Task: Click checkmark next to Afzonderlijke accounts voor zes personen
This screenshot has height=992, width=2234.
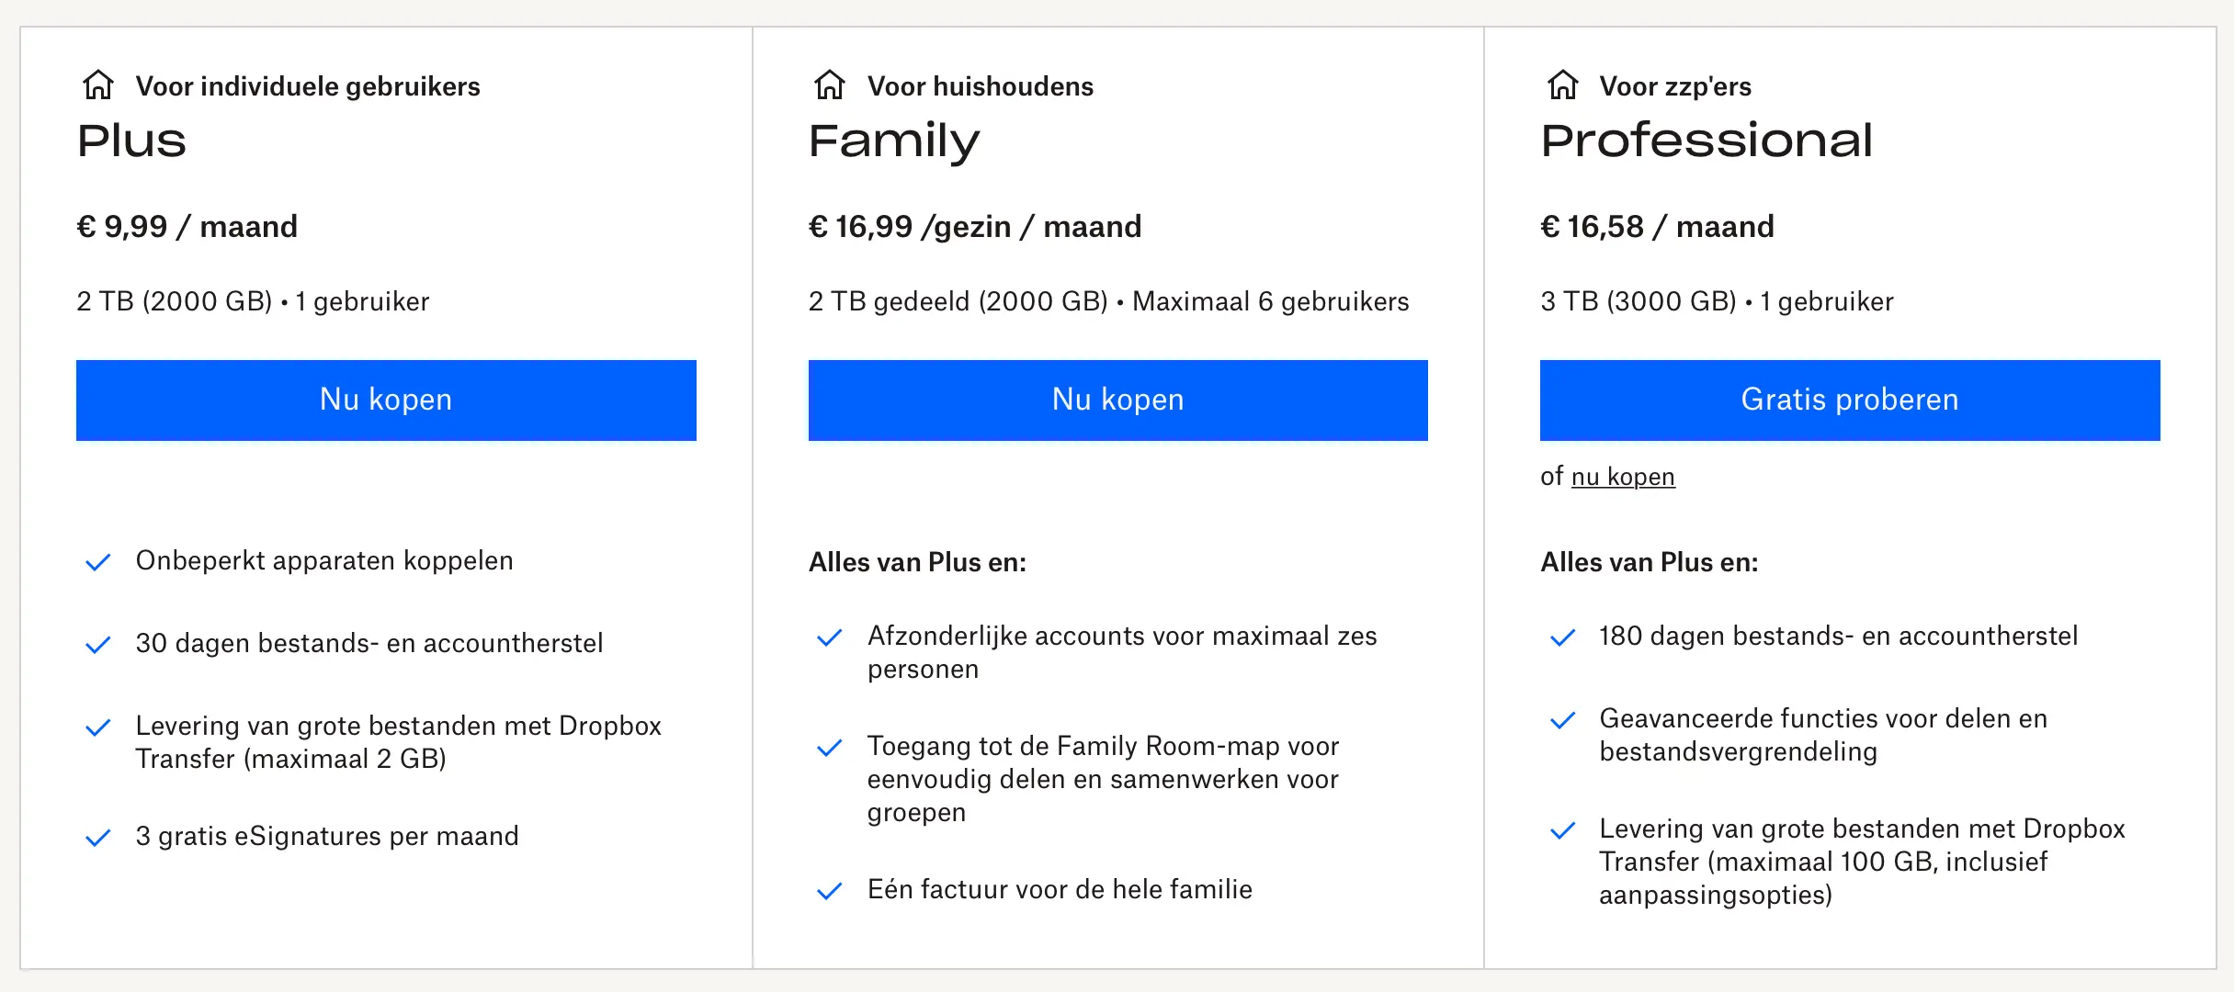Action: 830,637
